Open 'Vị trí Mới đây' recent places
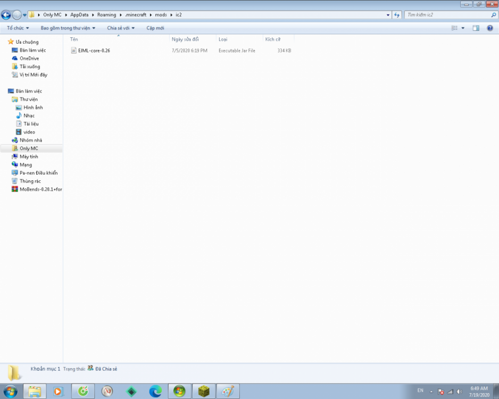The height and width of the screenshot is (399, 499). [x=33, y=75]
